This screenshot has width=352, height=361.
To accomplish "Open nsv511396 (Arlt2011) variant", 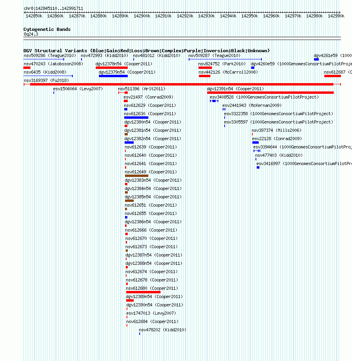I will click(x=142, y=89).
